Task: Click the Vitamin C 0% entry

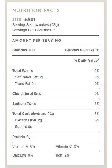Action: click(67, 146)
